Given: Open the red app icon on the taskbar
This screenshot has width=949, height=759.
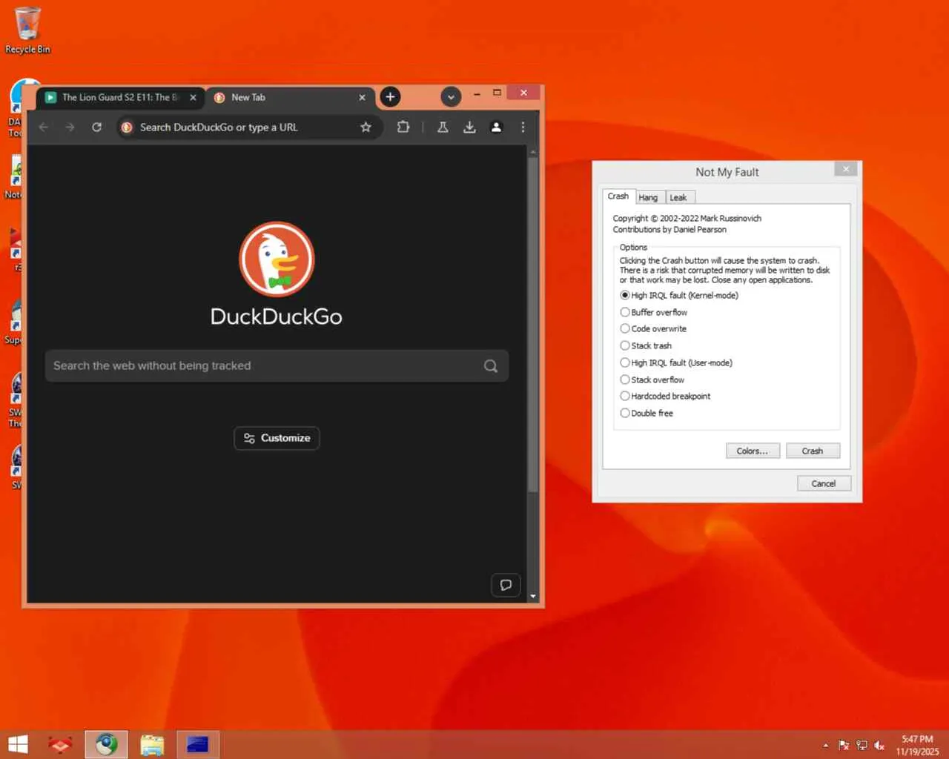Looking at the screenshot, I should click(x=60, y=744).
